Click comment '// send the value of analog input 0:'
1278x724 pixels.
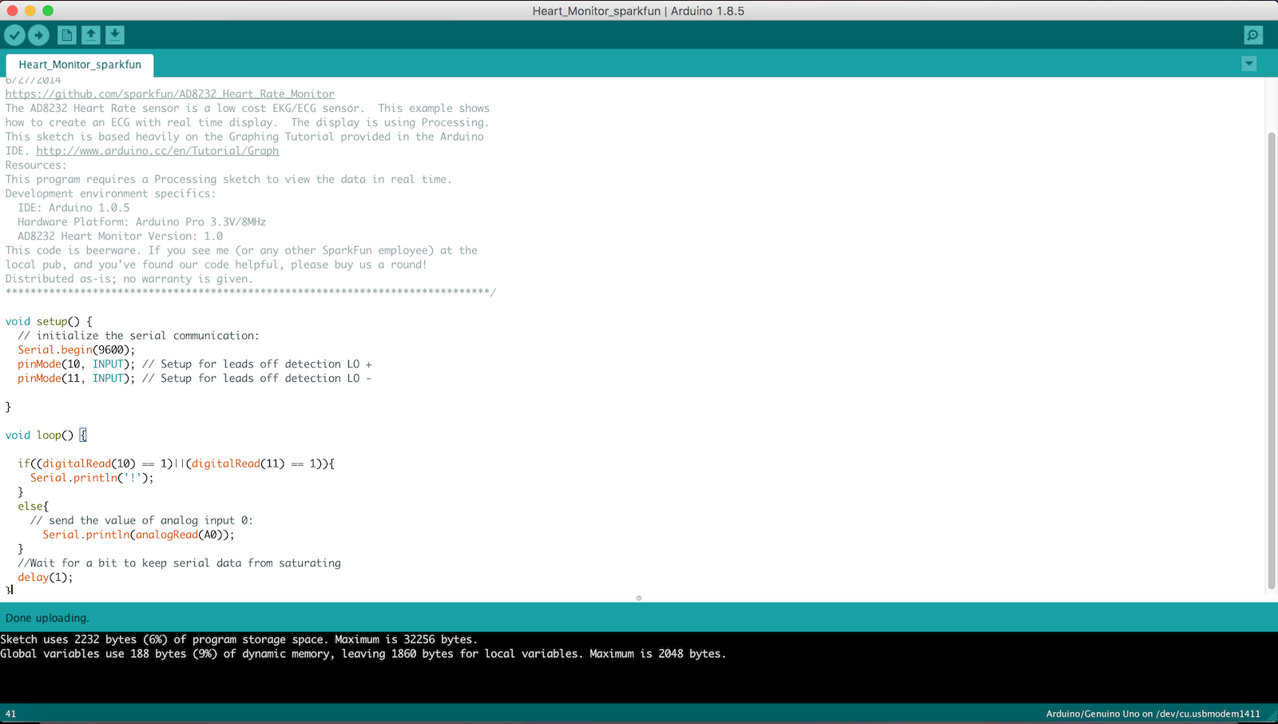141,520
